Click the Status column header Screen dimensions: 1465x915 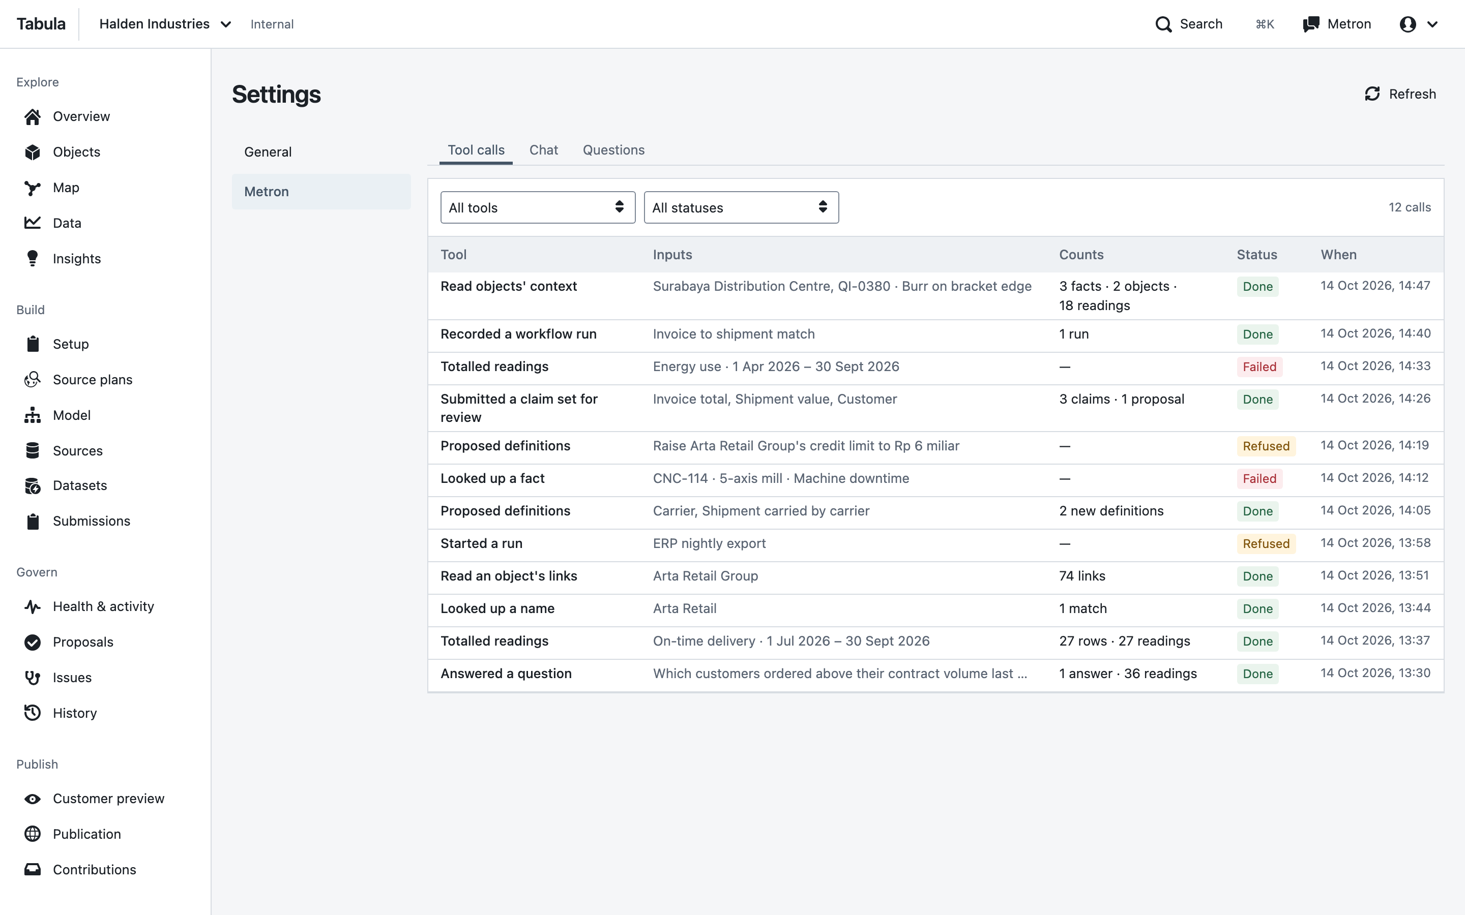point(1257,255)
